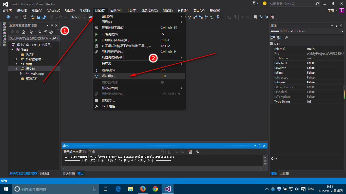Screen dimensions: 346x194
Task: Click the Alphabetical A-Z sort icon in Properties
Action: pos(279,38)
